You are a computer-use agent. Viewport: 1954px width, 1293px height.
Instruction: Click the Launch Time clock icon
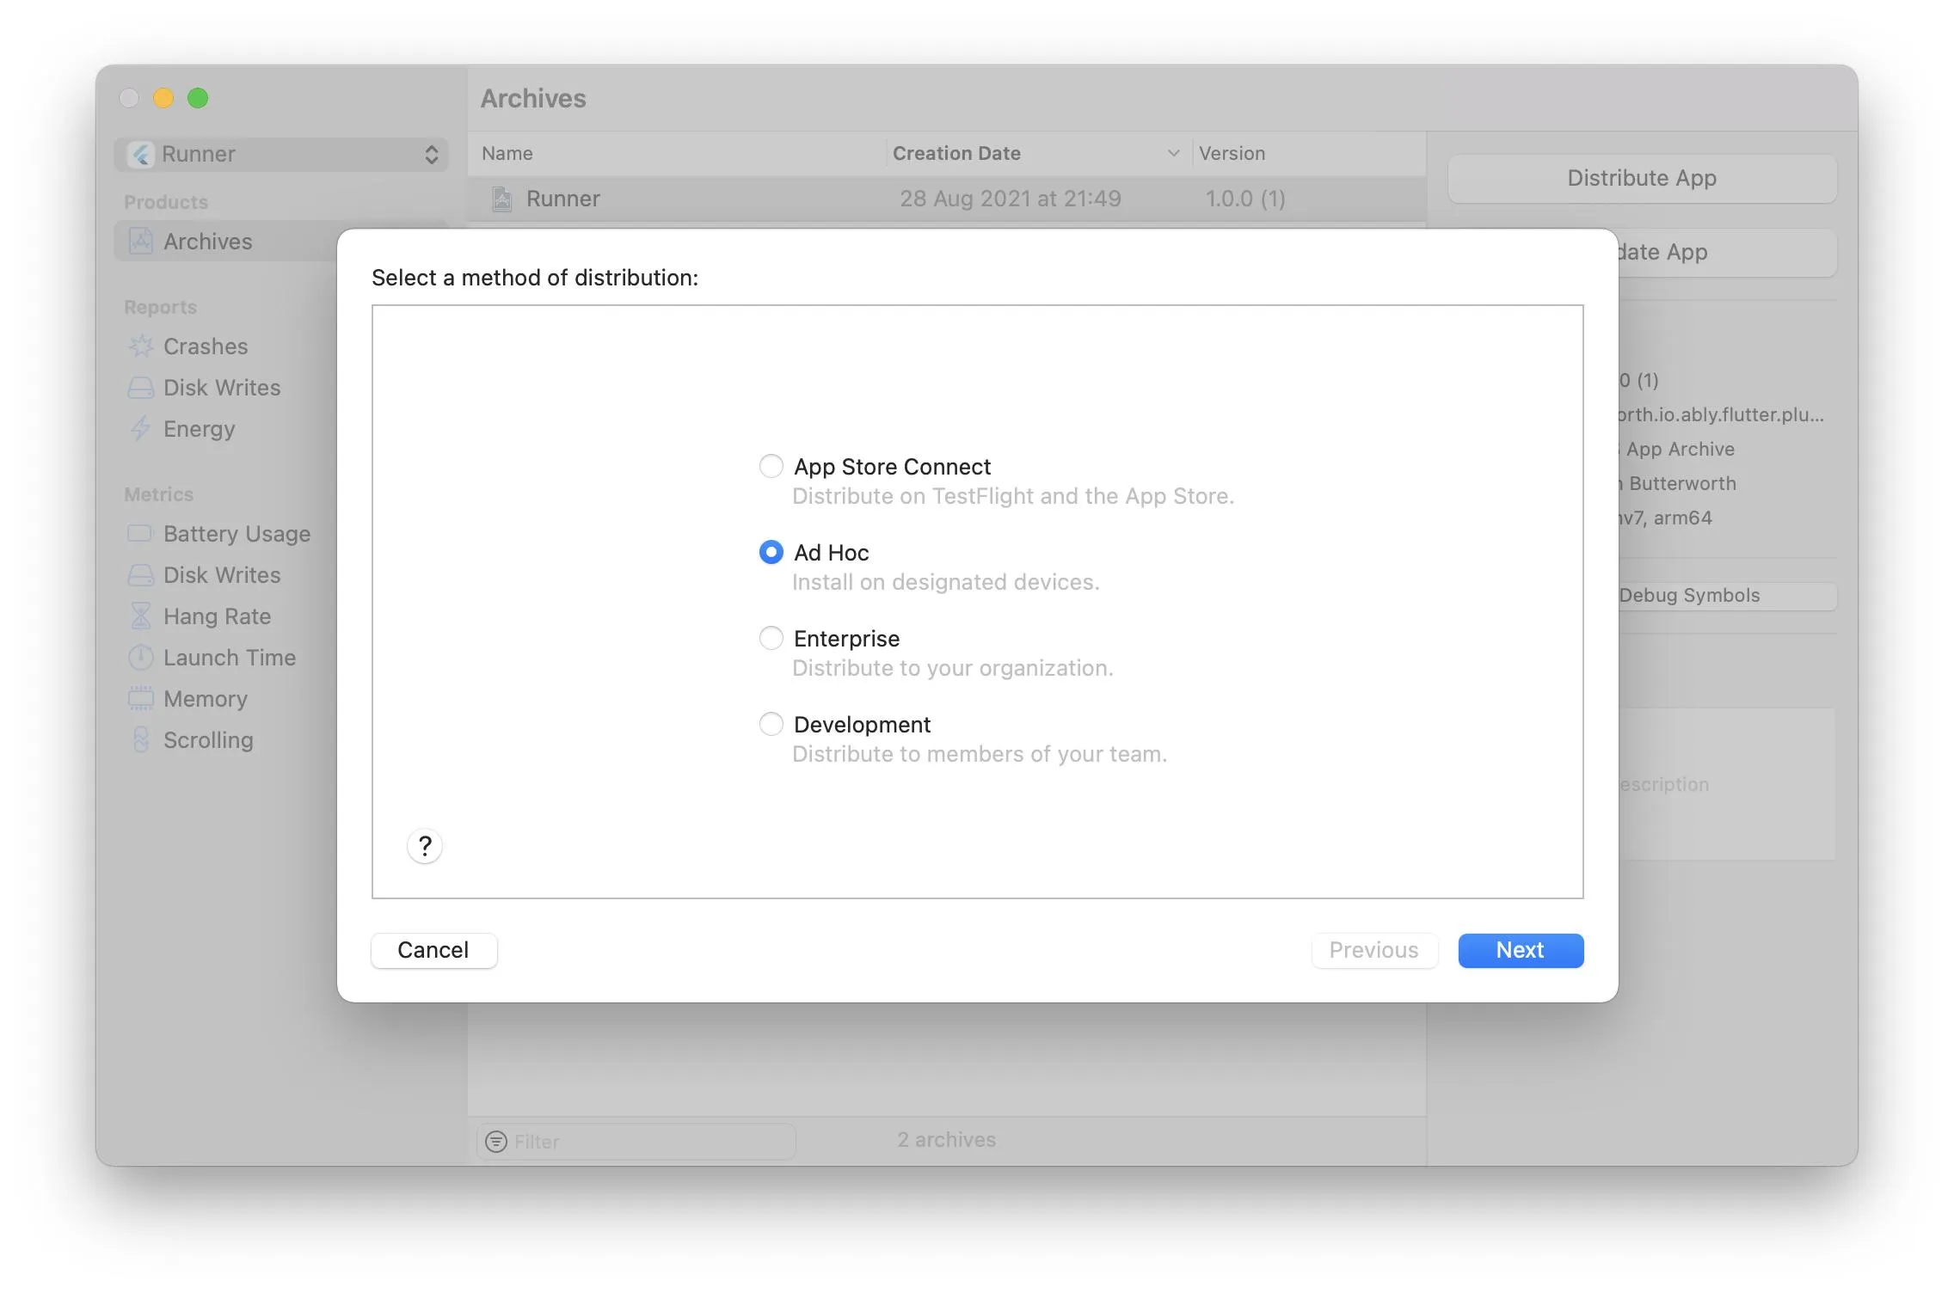click(x=140, y=658)
